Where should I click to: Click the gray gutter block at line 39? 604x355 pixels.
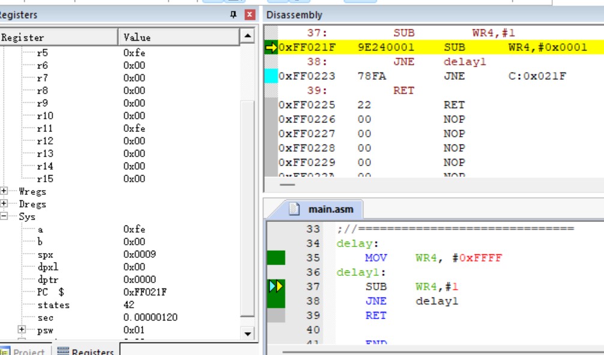(276, 315)
